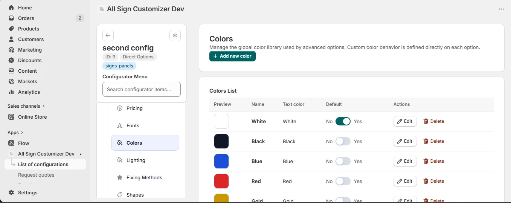Click the Lighting menu icon
Screen dimensions: 511x203
coord(120,160)
